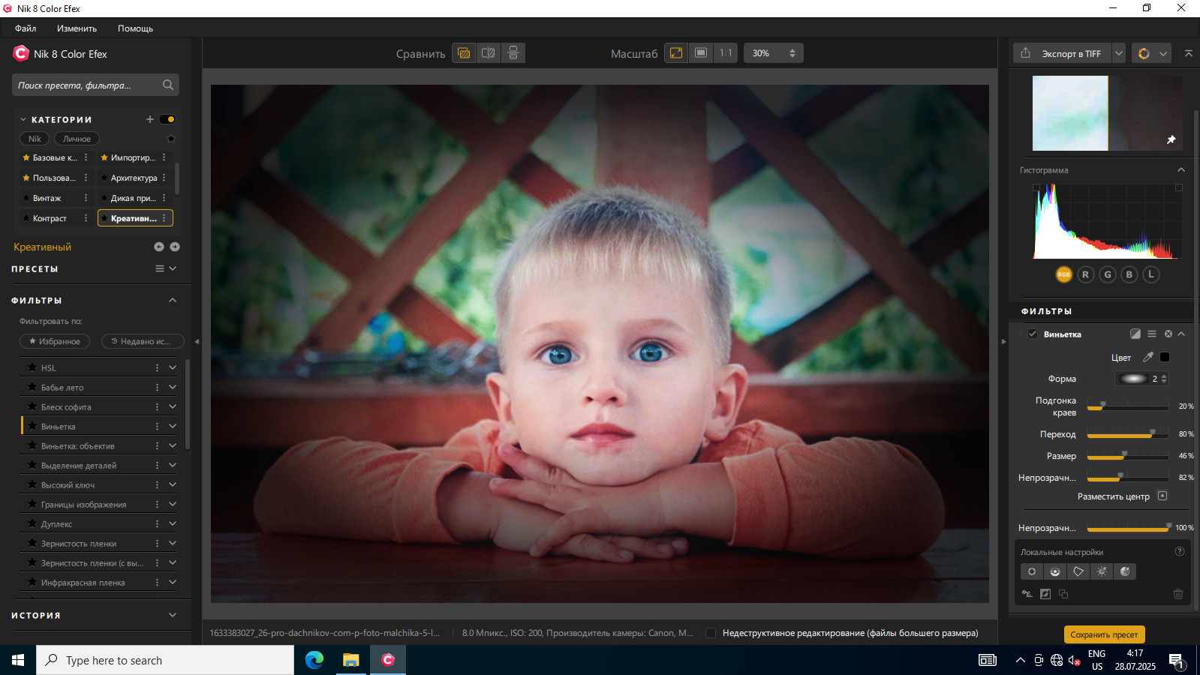The width and height of the screenshot is (1200, 675).
Task: Add a control point in Локальные настройки
Action: pos(1032,571)
